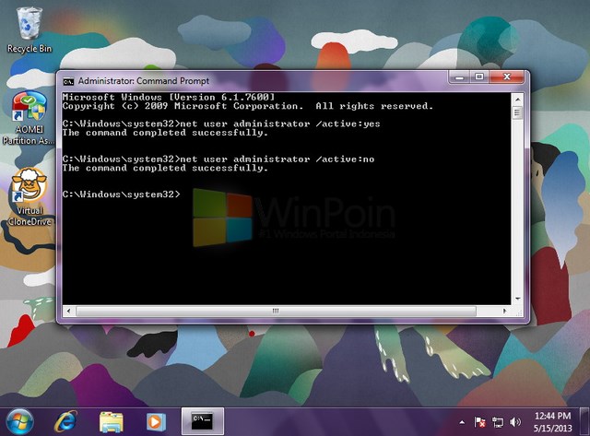Open the Recycle Bin desktop icon
The image size is (590, 436).
pyautogui.click(x=29, y=30)
